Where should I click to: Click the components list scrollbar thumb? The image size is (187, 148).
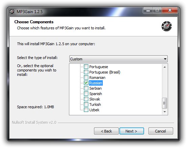[164, 103]
